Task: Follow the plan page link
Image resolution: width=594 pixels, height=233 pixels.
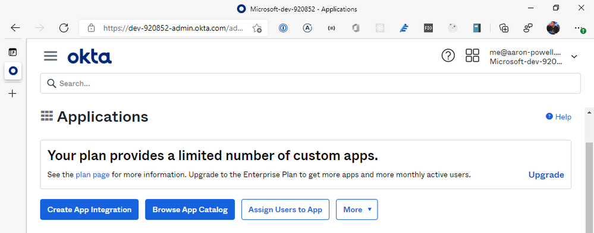Action: click(93, 175)
